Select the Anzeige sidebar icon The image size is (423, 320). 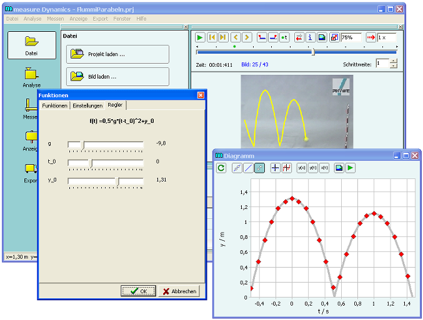click(x=30, y=140)
